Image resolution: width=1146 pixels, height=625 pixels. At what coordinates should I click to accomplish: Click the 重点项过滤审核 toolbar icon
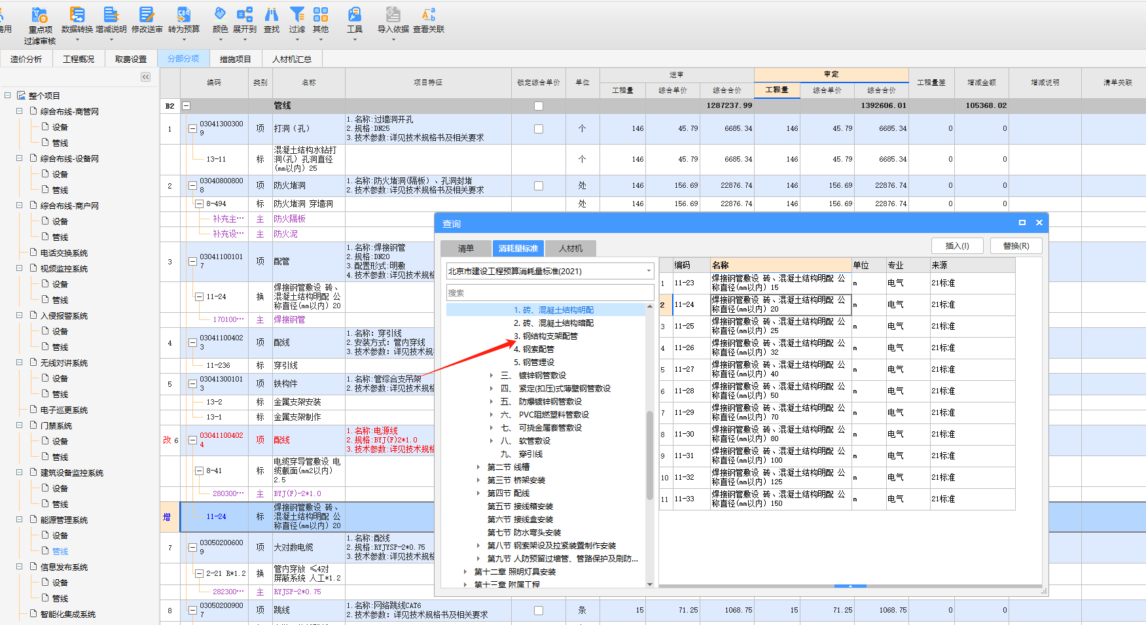[x=40, y=26]
